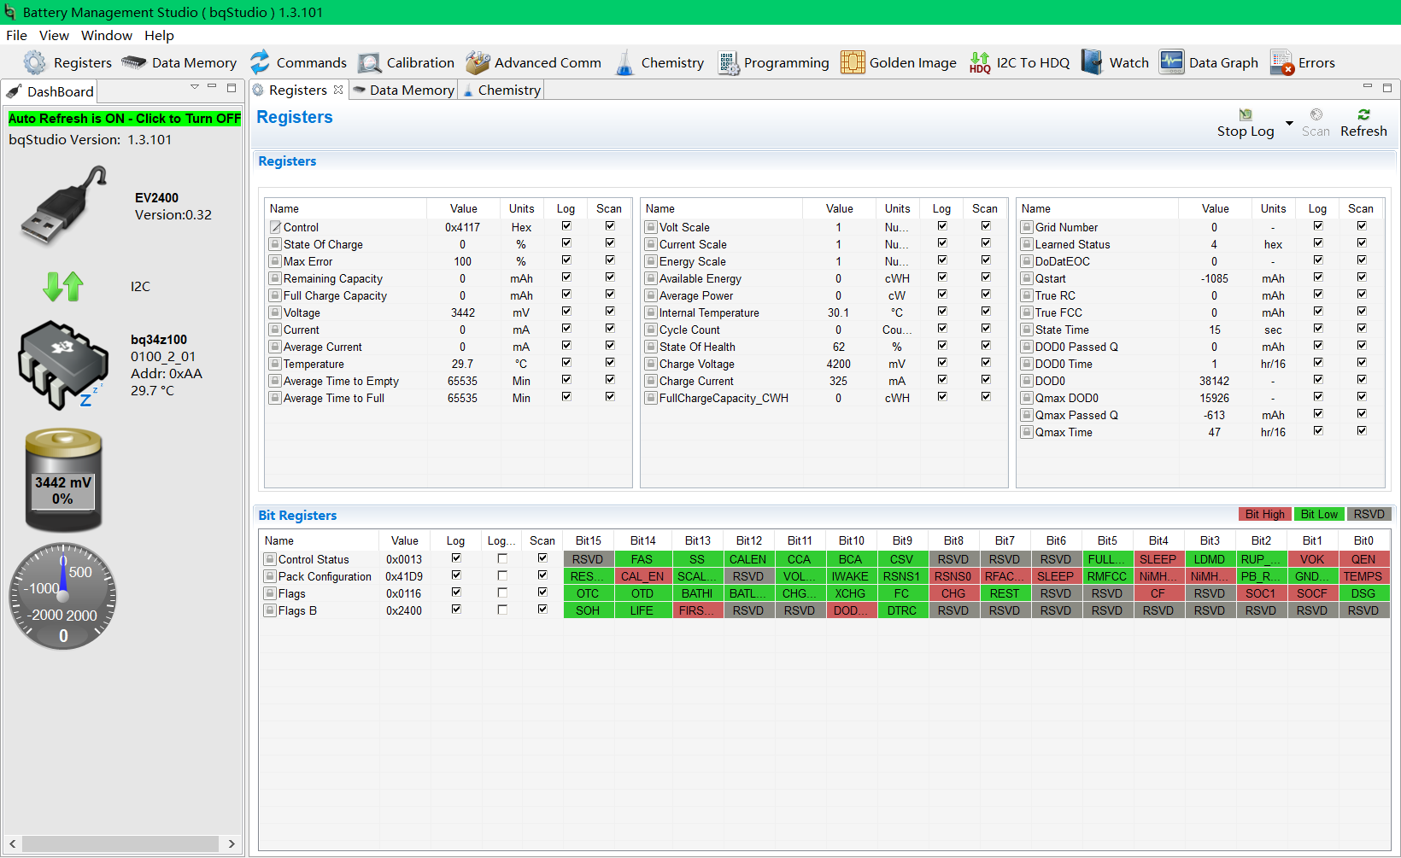Image resolution: width=1401 pixels, height=858 pixels.
Task: Click the Refresh button label
Action: pos(1363,131)
